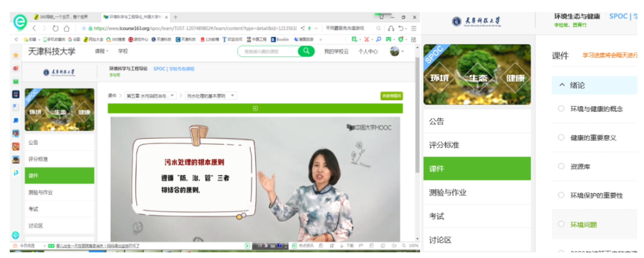
Task: Open the browser hamburger menu icon
Action: tap(414, 28)
